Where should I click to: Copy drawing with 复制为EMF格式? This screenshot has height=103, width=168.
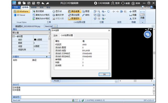[x=41, y=15]
